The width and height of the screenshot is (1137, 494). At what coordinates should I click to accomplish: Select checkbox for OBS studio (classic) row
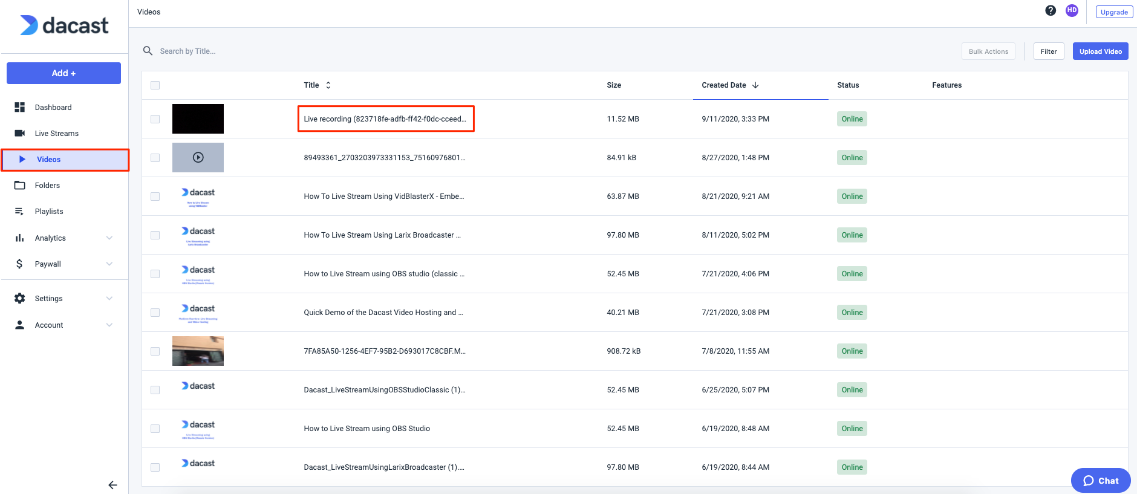click(155, 274)
